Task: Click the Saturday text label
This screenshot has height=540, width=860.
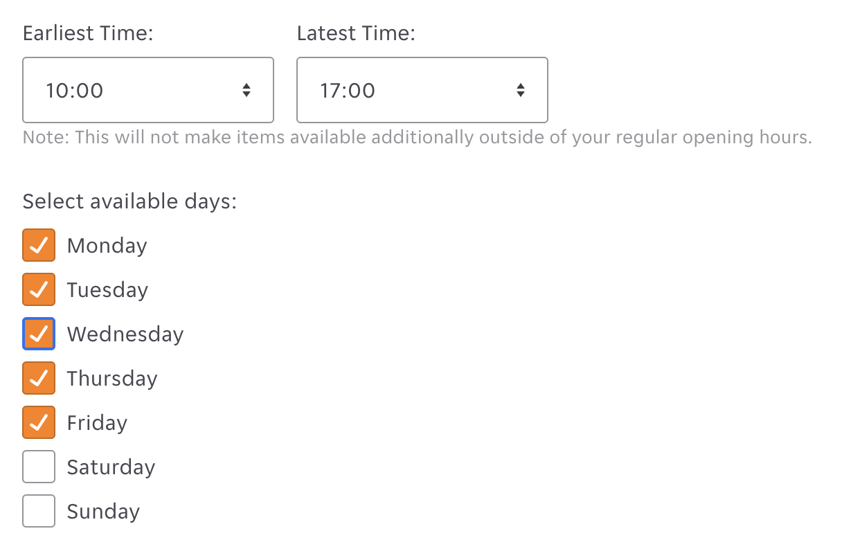Action: (111, 467)
